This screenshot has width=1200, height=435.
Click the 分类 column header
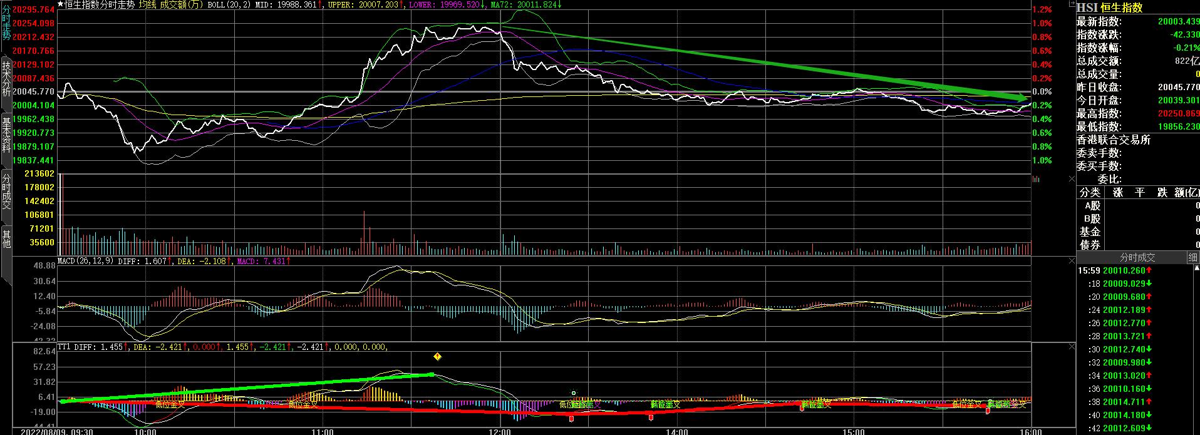[x=1090, y=192]
